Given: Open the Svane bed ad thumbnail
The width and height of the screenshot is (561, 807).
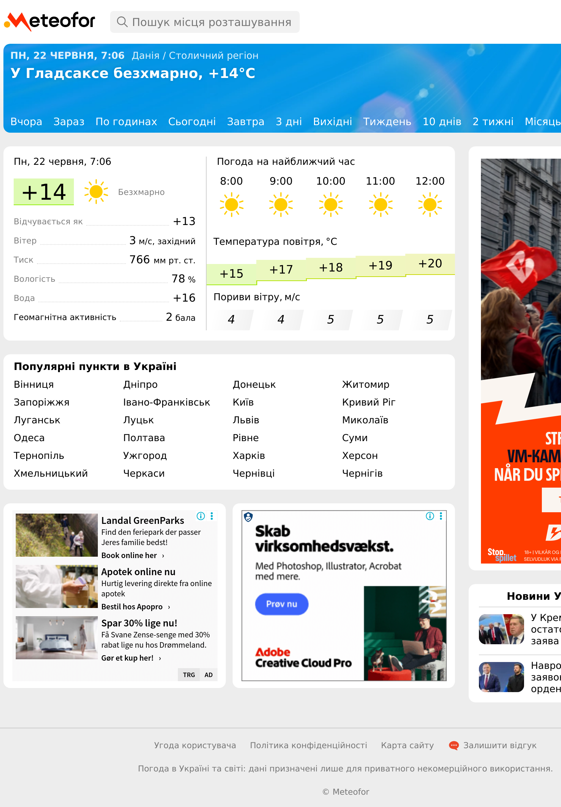Looking at the screenshot, I should 56,638.
